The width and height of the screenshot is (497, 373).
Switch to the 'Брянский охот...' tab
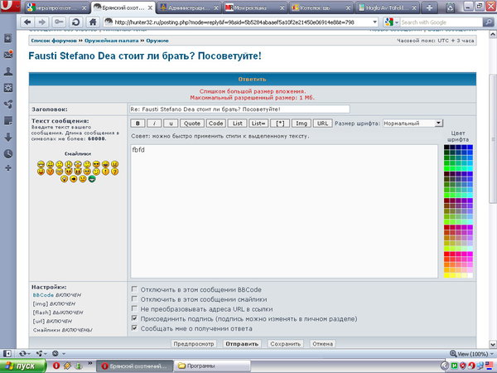pyautogui.click(x=123, y=8)
